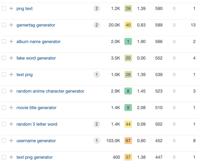The height and width of the screenshot is (168, 198).
Task: Click the plus icon beside 'png text'
Action: click(11, 9)
